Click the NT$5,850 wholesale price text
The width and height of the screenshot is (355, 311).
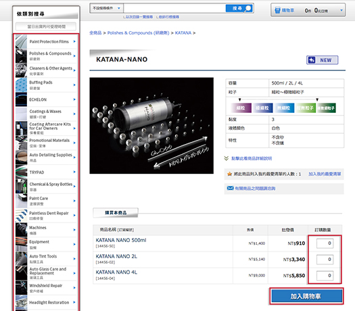[x=294, y=275]
